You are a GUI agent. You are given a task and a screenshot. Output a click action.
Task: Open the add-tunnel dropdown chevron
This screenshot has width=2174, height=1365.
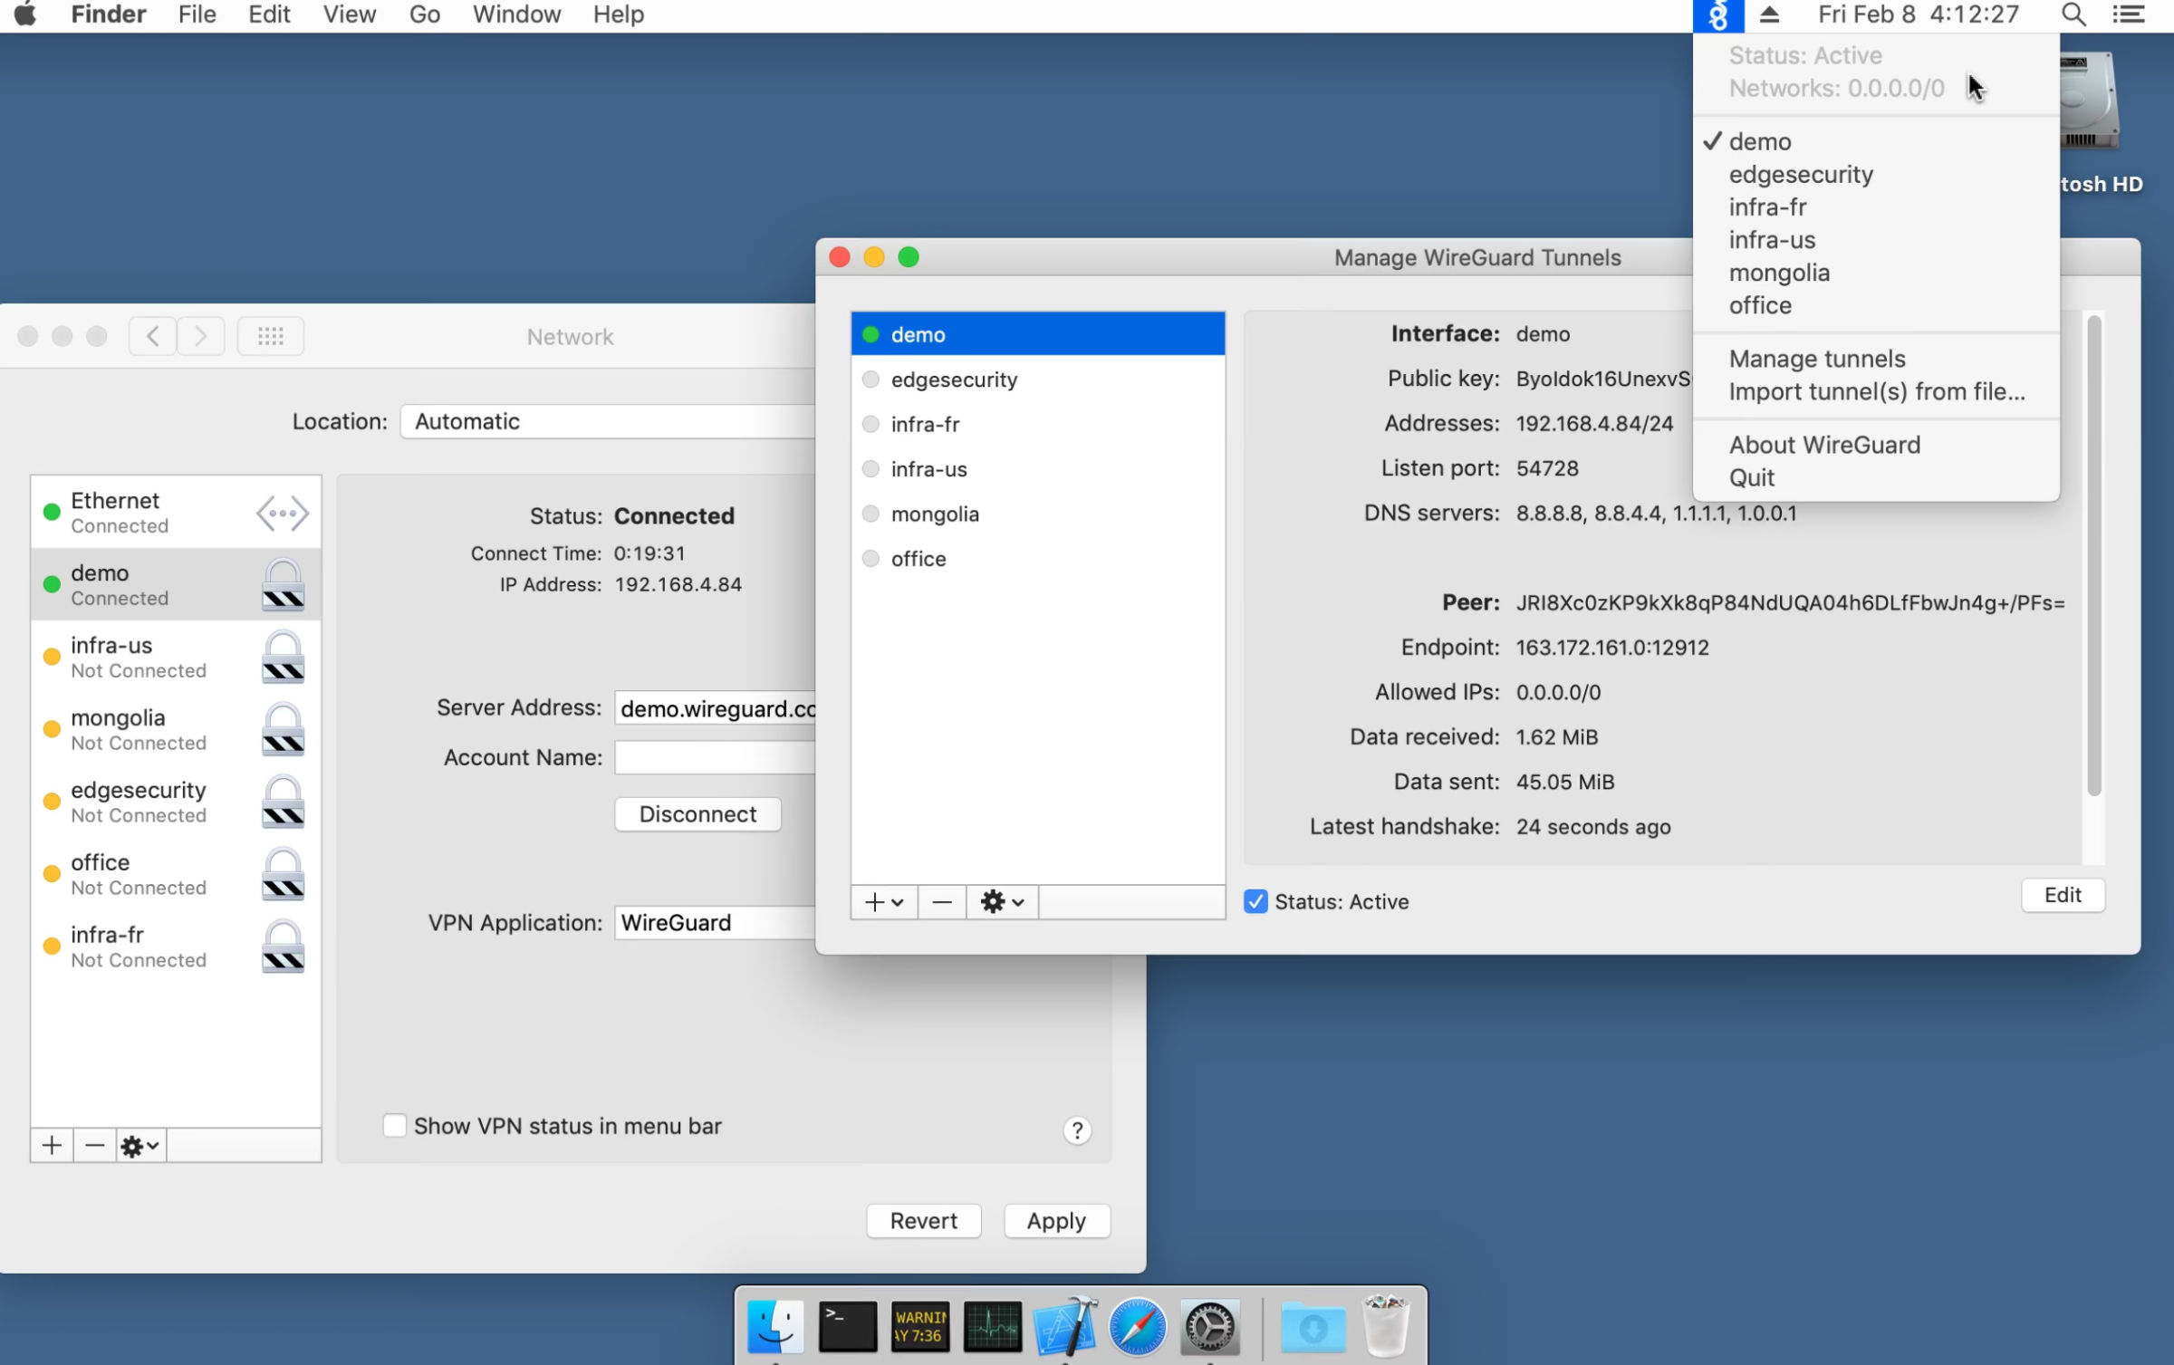898,901
